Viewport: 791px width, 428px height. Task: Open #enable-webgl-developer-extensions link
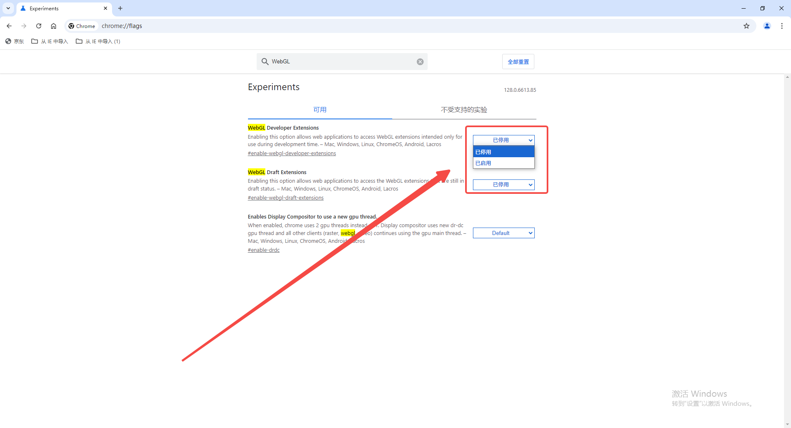pyautogui.click(x=292, y=154)
